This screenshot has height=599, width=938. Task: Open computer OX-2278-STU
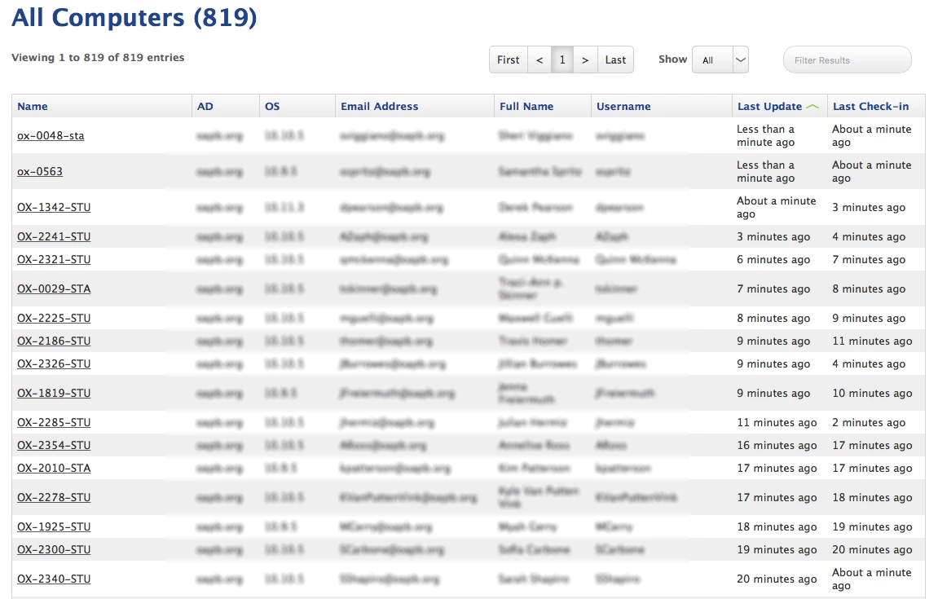54,497
